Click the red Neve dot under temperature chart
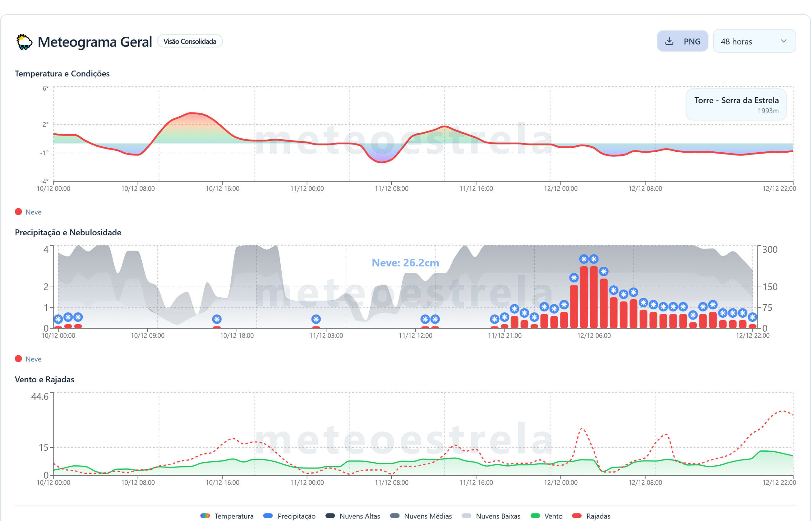This screenshot has height=521, width=811. point(19,212)
